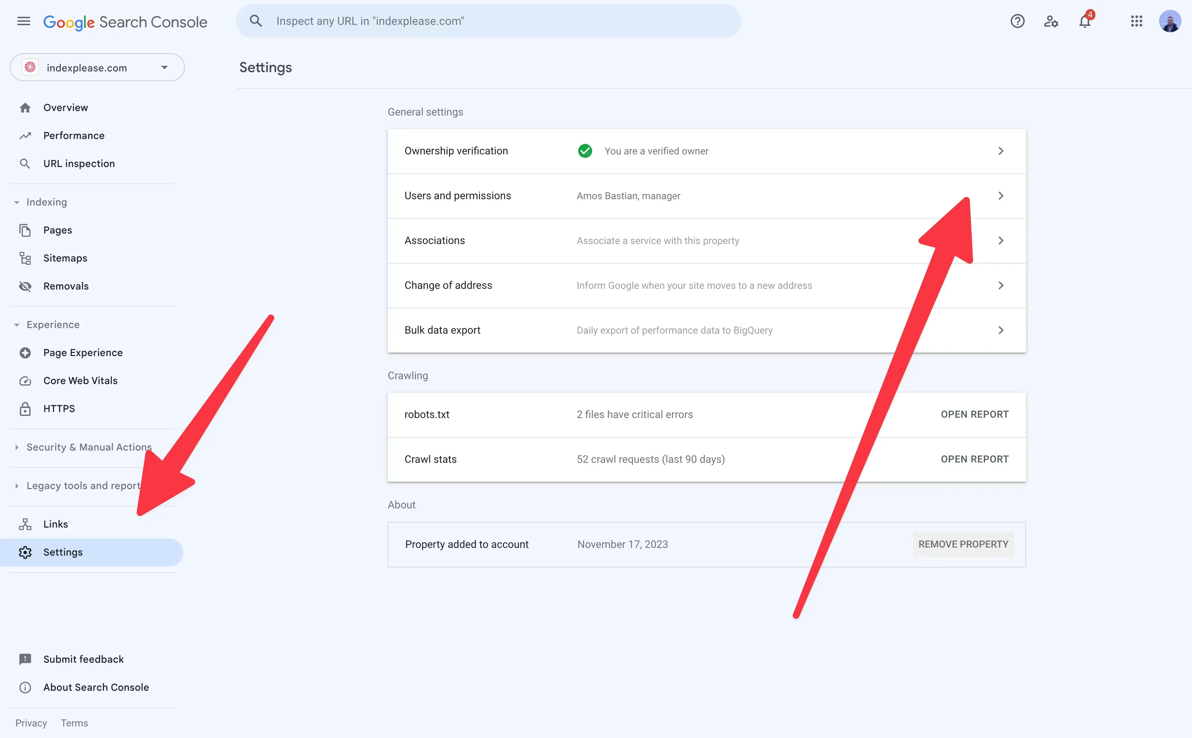Open Bulk data export row chevron

[1001, 330]
